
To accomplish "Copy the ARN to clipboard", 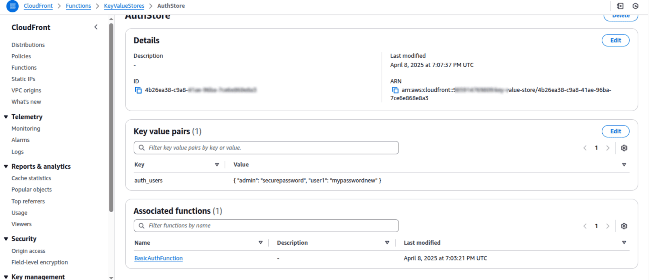I will click(x=395, y=90).
